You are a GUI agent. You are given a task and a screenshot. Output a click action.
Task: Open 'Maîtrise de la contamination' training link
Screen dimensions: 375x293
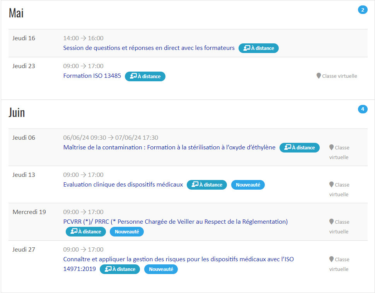pos(169,147)
